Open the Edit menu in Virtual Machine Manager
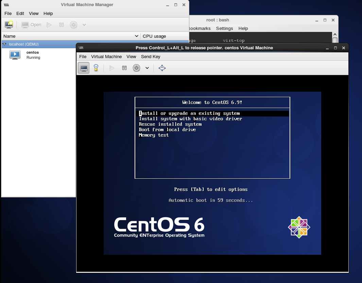 [x=20, y=14]
